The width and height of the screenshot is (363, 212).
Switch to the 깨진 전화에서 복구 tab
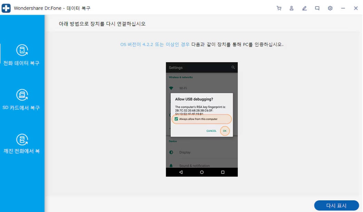22,144
